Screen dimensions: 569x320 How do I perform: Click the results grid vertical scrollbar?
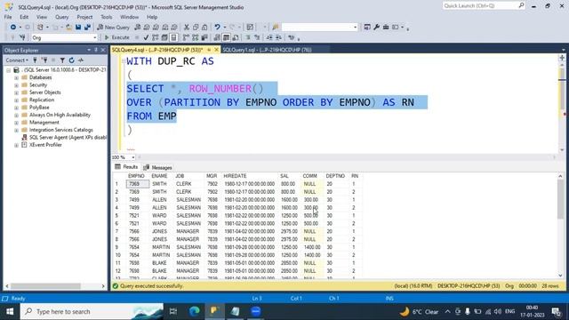coord(560,225)
